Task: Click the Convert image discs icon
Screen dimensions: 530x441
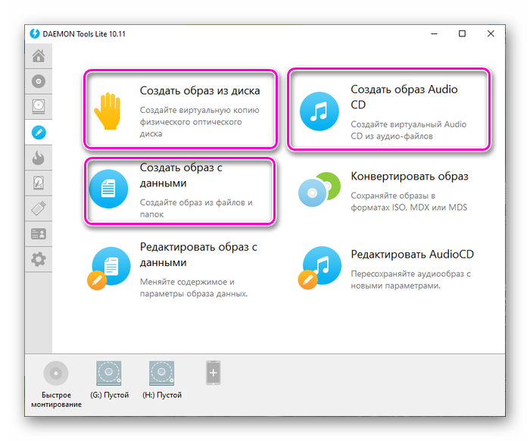Action: tap(320, 189)
